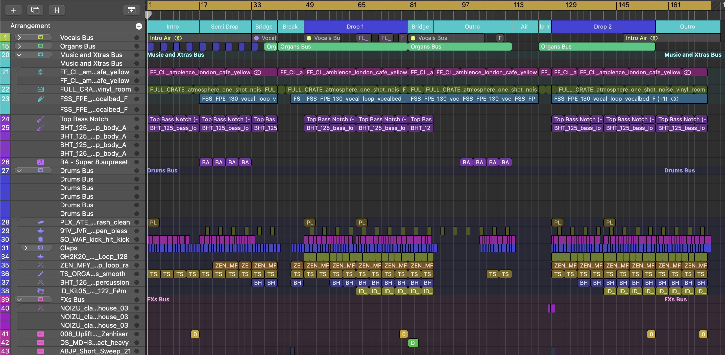Image resolution: width=725 pixels, height=355 pixels.
Task: Select the green D region on DS_MDH3 track
Action: 413,343
